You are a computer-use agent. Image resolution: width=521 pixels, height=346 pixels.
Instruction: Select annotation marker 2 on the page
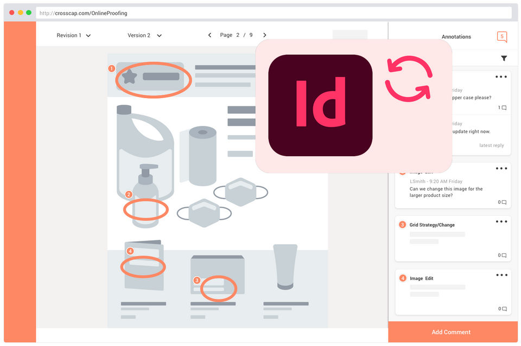pyautogui.click(x=129, y=194)
